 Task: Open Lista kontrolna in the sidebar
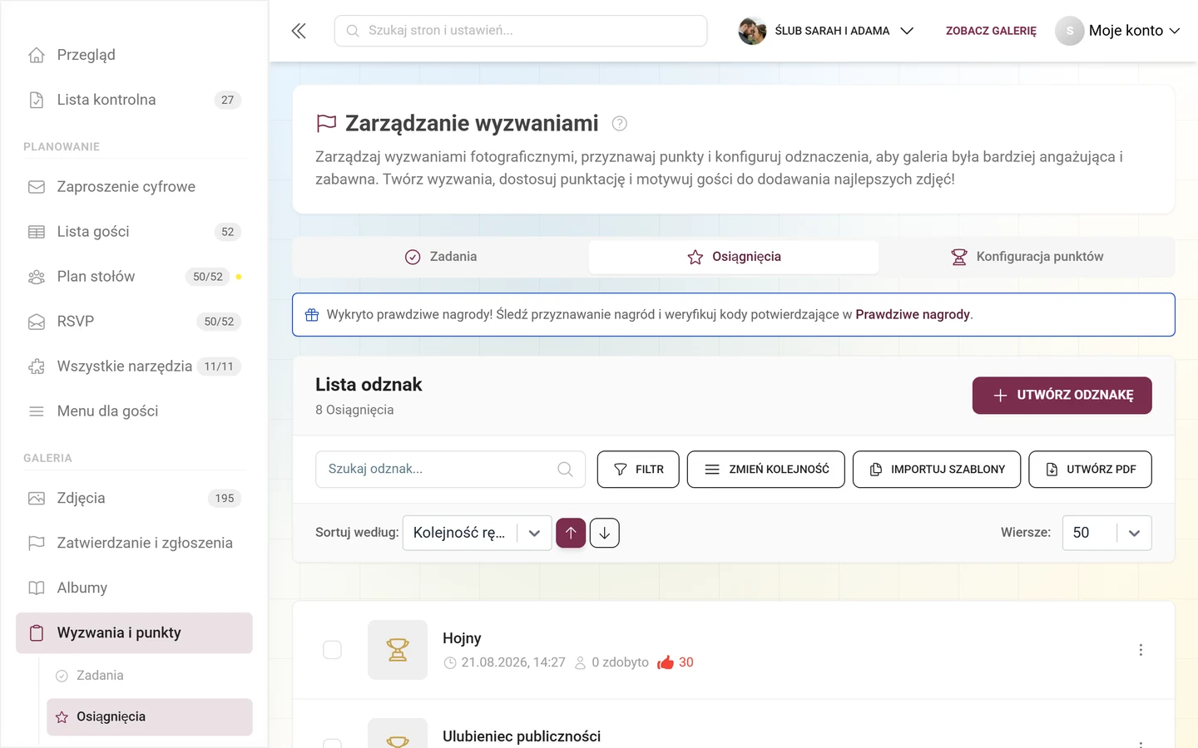point(134,100)
